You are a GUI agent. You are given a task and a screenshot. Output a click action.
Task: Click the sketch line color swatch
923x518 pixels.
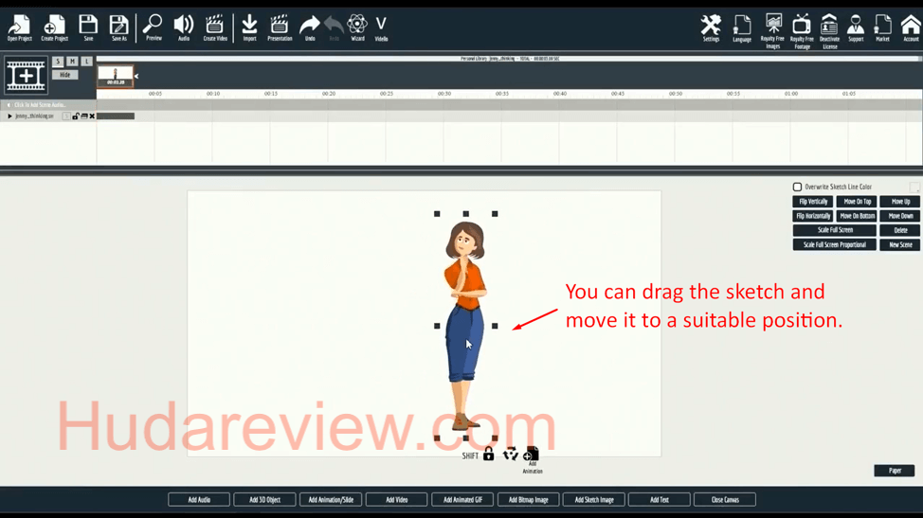[914, 187]
